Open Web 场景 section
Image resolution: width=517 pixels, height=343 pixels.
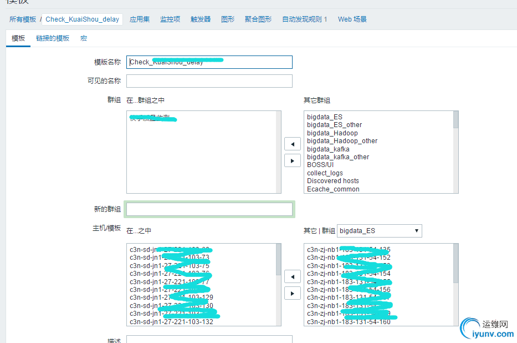[x=352, y=19]
